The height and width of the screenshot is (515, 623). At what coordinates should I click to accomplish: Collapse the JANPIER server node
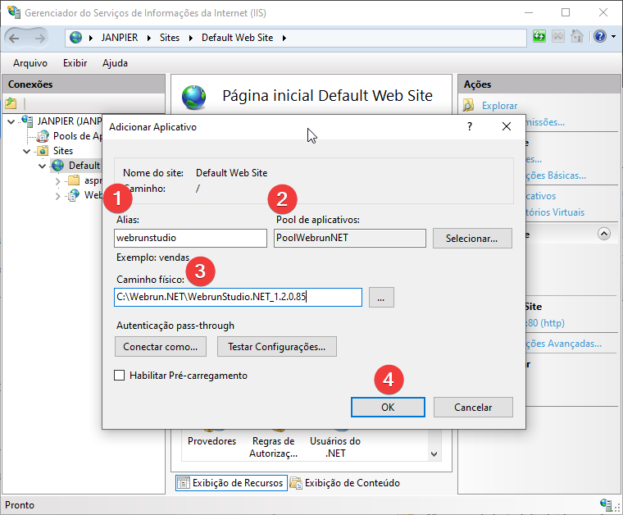click(11, 121)
